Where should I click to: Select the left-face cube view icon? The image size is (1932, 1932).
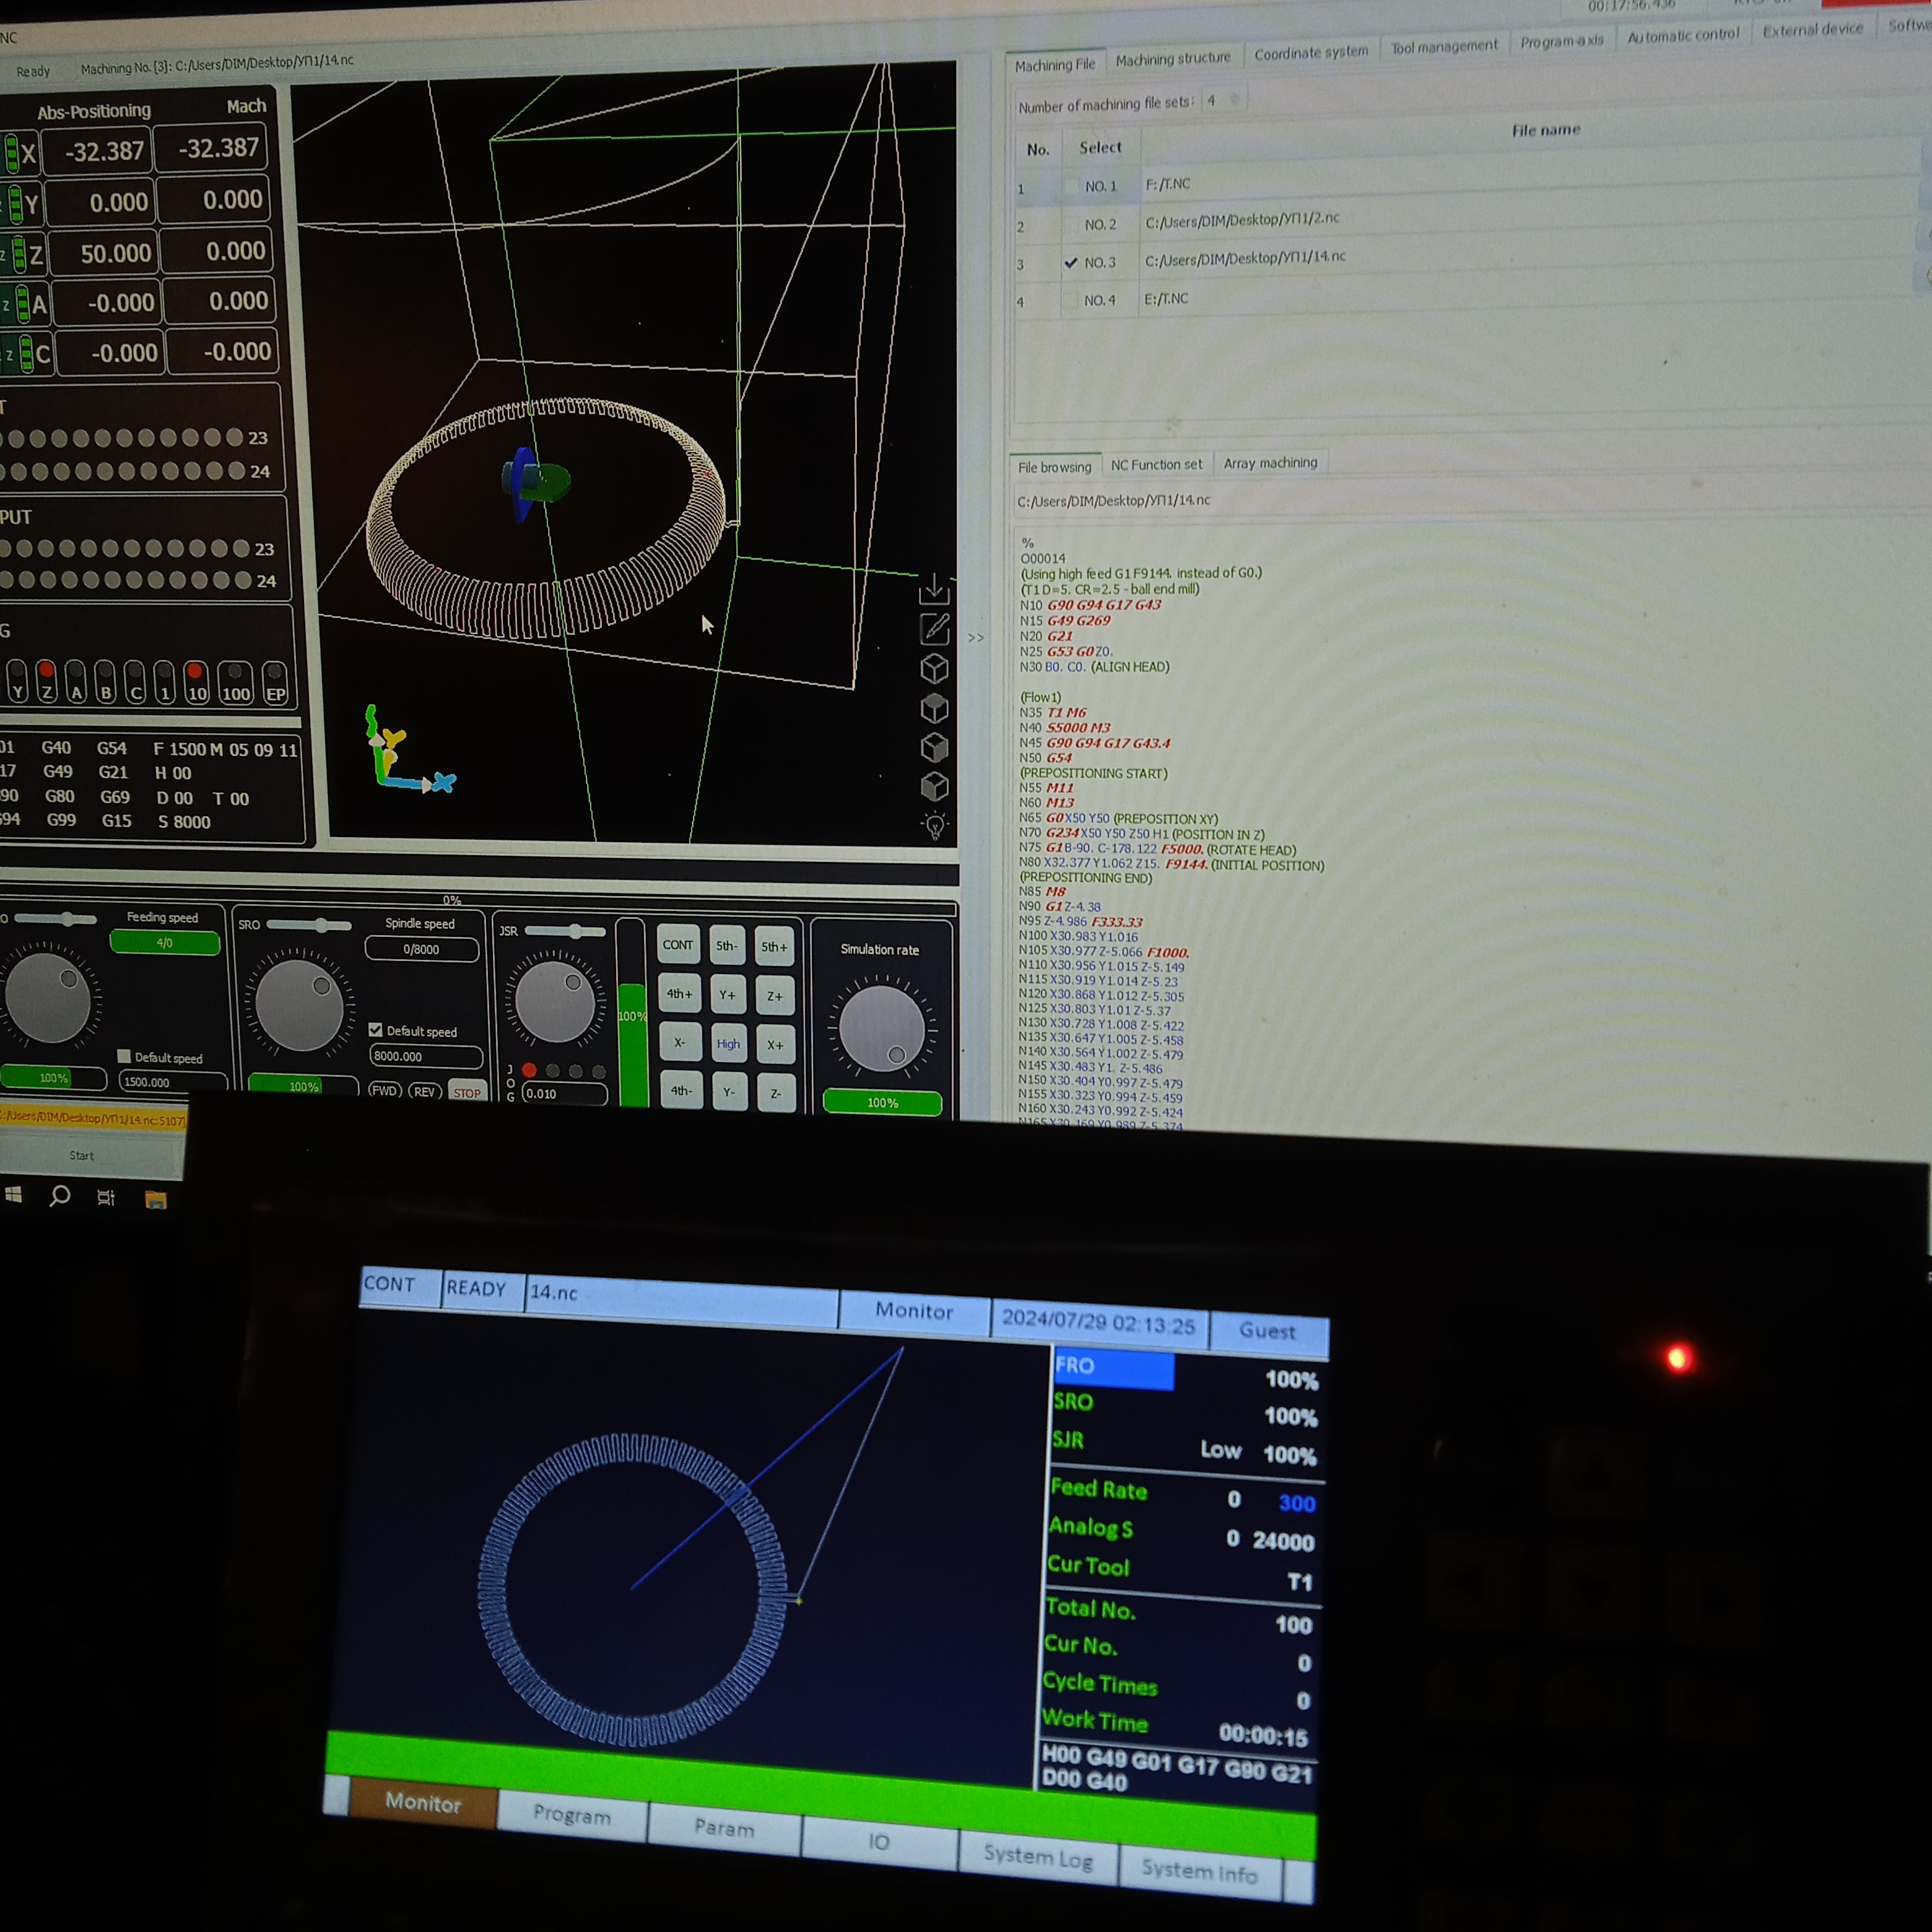(934, 787)
